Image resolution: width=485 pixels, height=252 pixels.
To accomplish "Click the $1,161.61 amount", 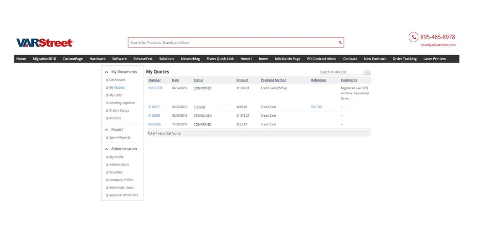I will [x=243, y=88].
